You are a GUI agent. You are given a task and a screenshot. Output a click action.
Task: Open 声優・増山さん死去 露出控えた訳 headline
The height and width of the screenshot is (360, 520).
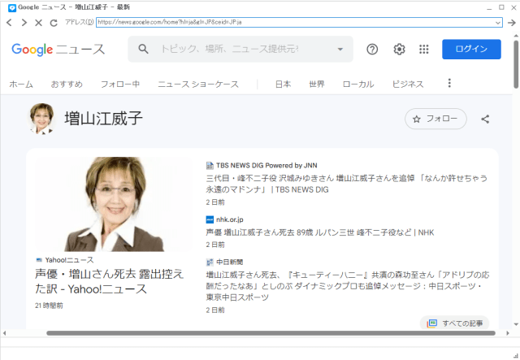tap(109, 281)
